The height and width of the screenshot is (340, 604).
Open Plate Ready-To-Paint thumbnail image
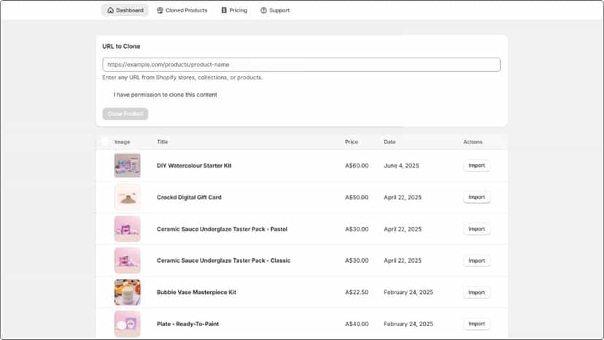coord(128,324)
